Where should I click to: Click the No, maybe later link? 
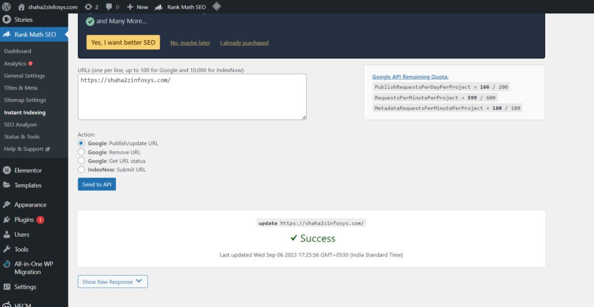[x=190, y=43]
